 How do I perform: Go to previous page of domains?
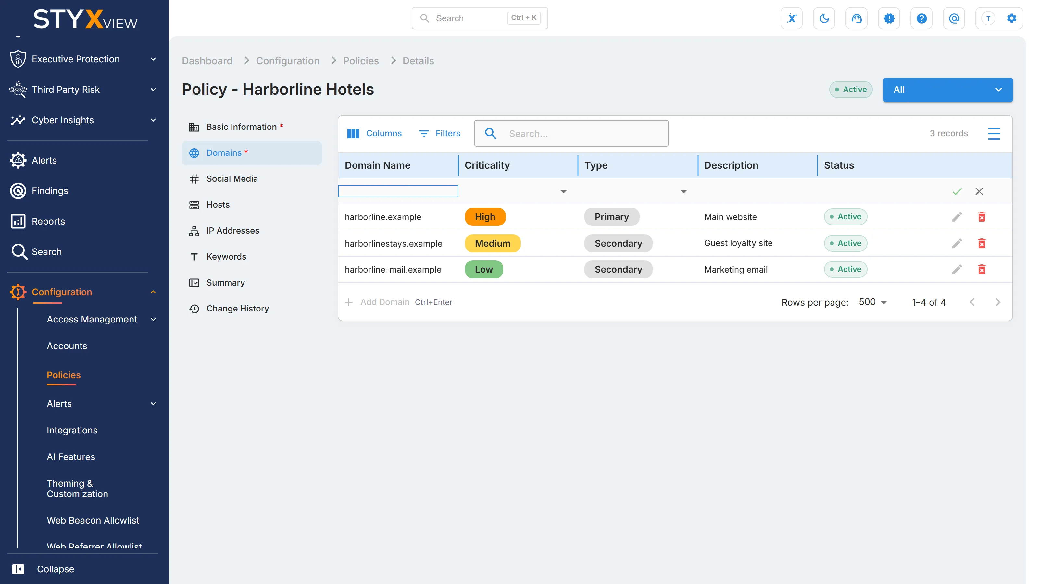click(x=972, y=302)
